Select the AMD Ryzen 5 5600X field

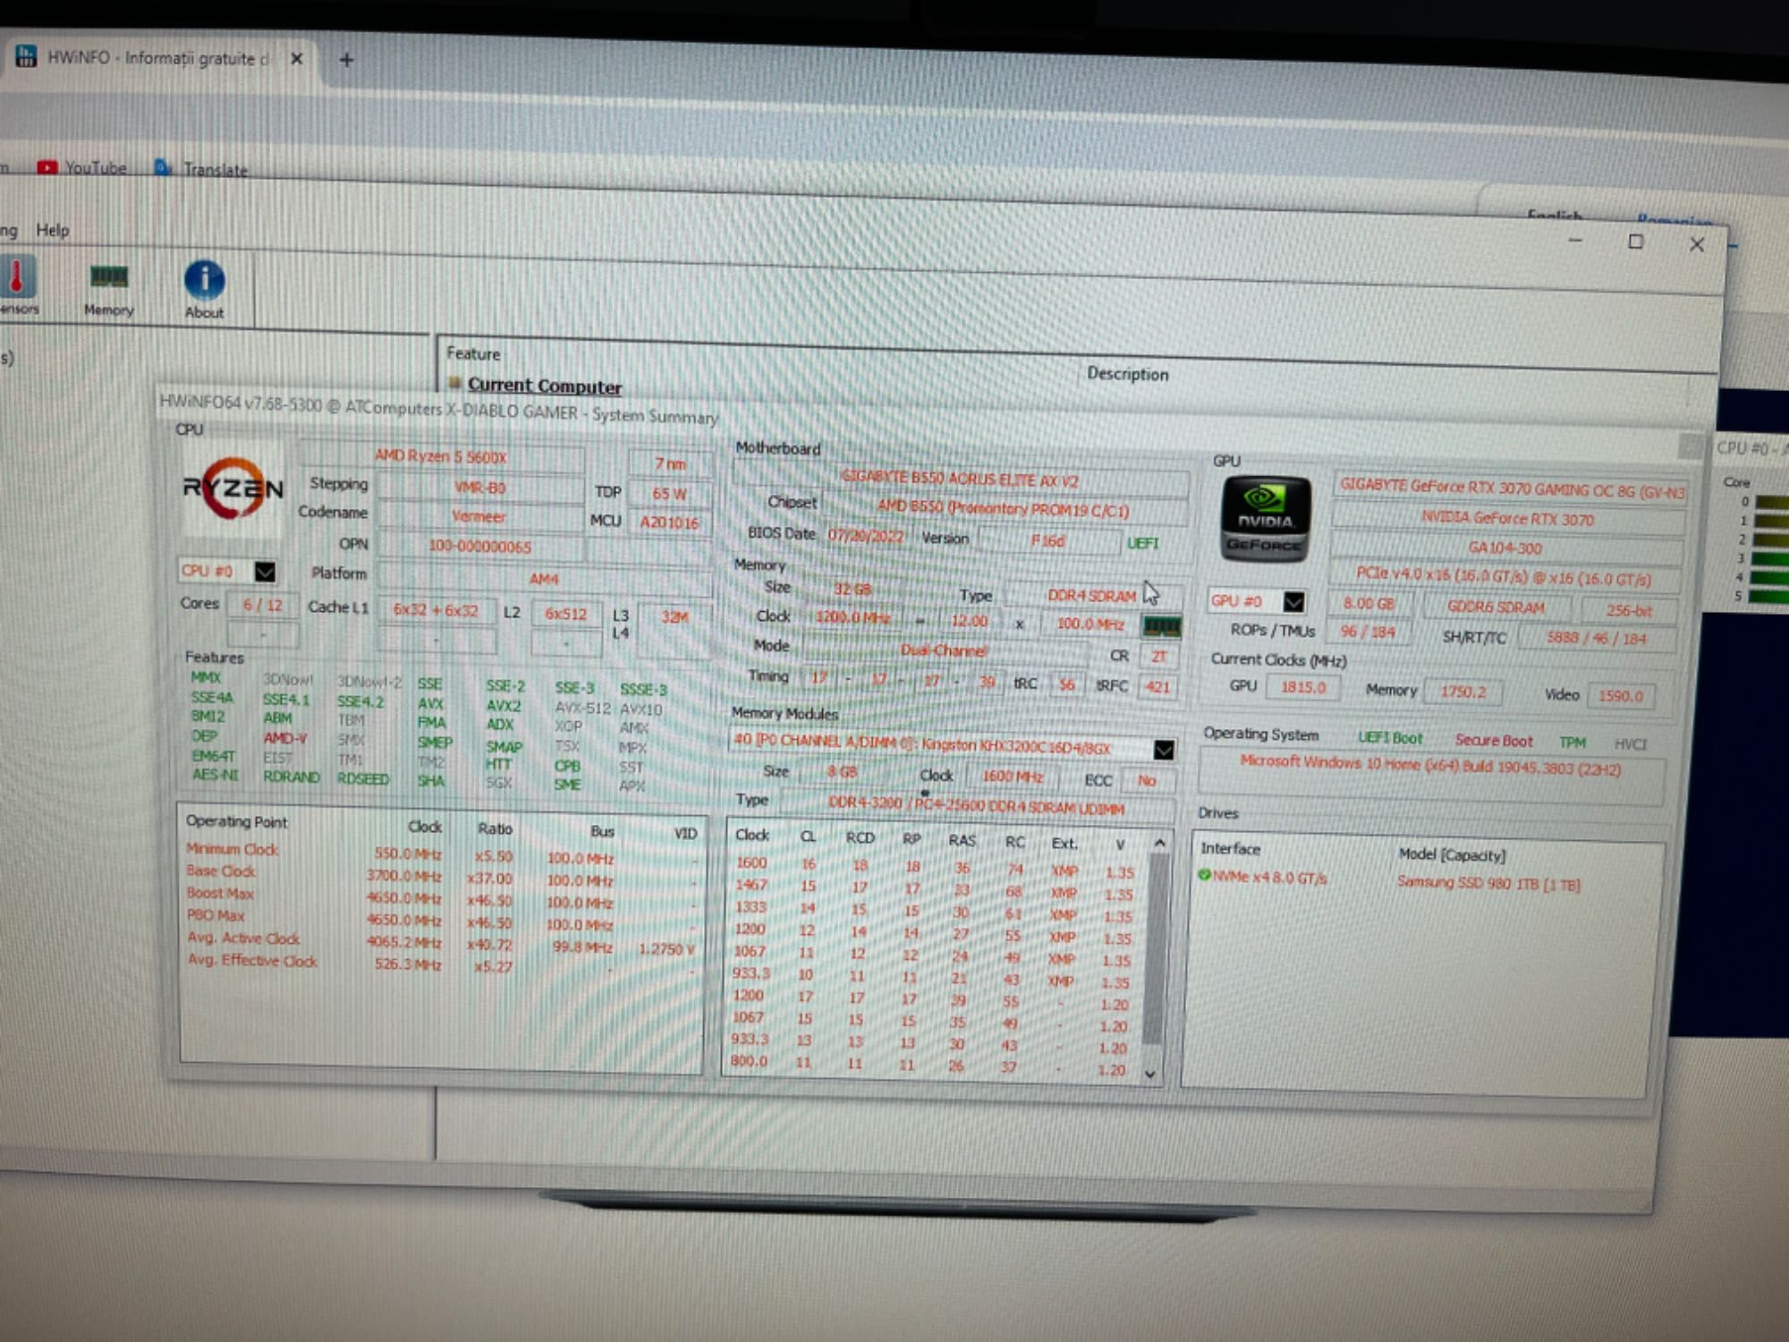[x=440, y=456]
